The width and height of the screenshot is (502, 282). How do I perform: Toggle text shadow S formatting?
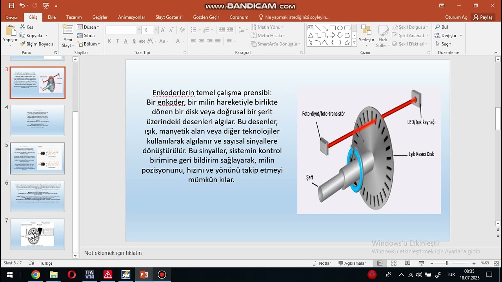click(x=134, y=41)
